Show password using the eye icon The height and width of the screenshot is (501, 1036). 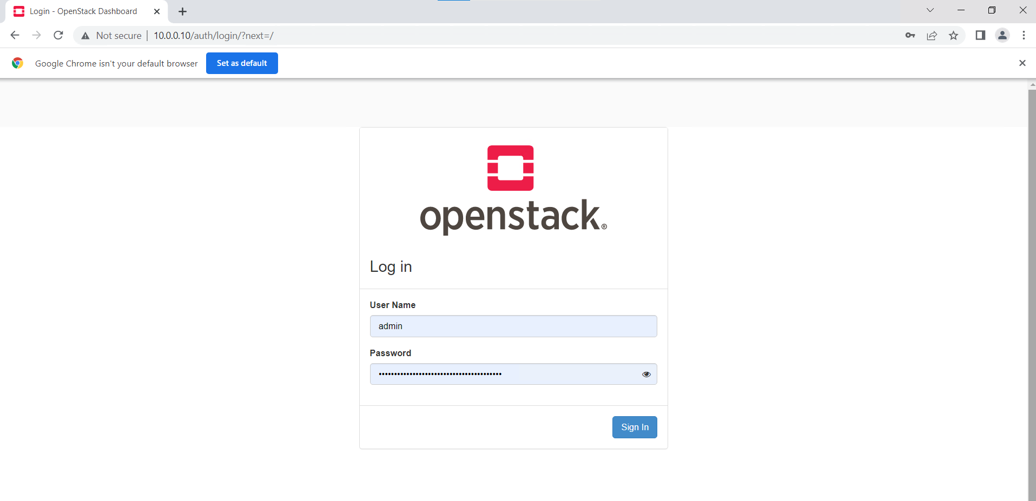point(646,374)
